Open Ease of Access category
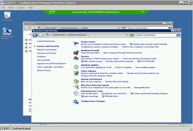 pyautogui.click(x=44, y=70)
